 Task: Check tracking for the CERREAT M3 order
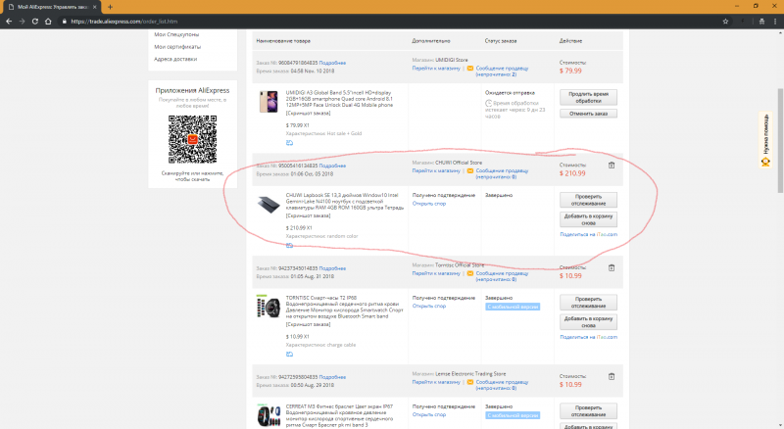coord(589,411)
